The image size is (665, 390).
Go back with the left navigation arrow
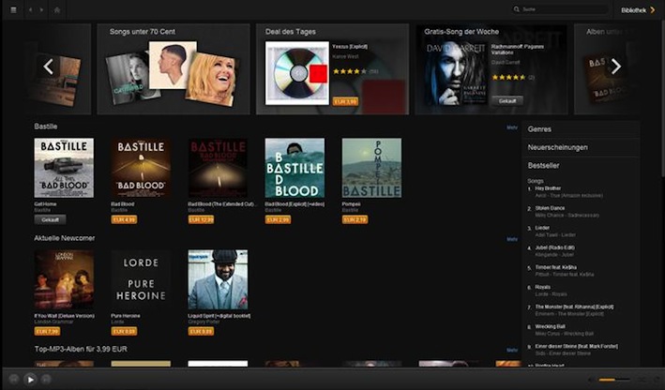pos(30,9)
